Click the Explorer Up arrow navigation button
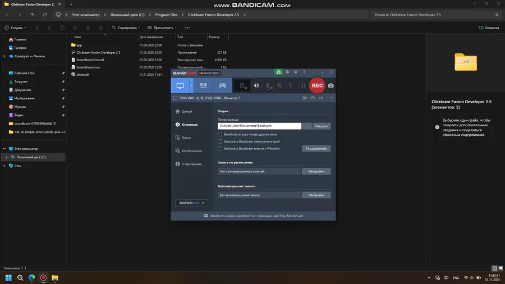This screenshot has width=505, height=284. point(32,15)
